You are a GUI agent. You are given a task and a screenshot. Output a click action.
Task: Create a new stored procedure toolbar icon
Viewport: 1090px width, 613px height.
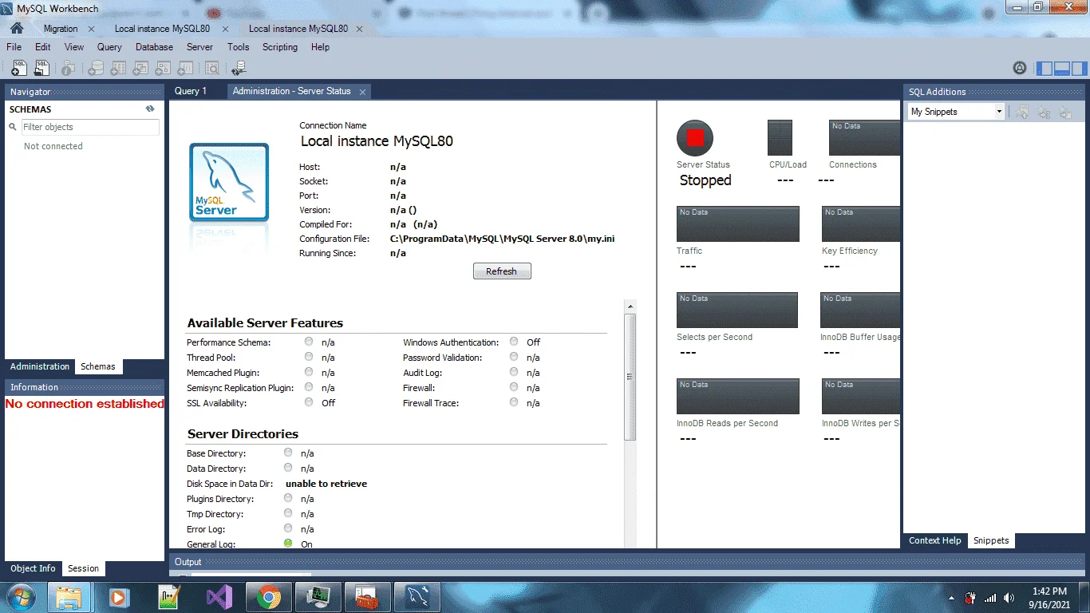point(163,69)
